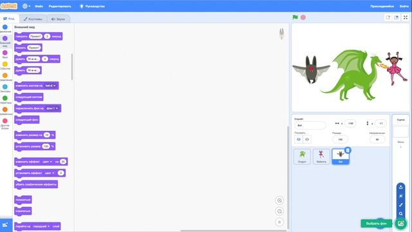Click the sprite direction field
This screenshot has height=232, width=412.
(377, 139)
